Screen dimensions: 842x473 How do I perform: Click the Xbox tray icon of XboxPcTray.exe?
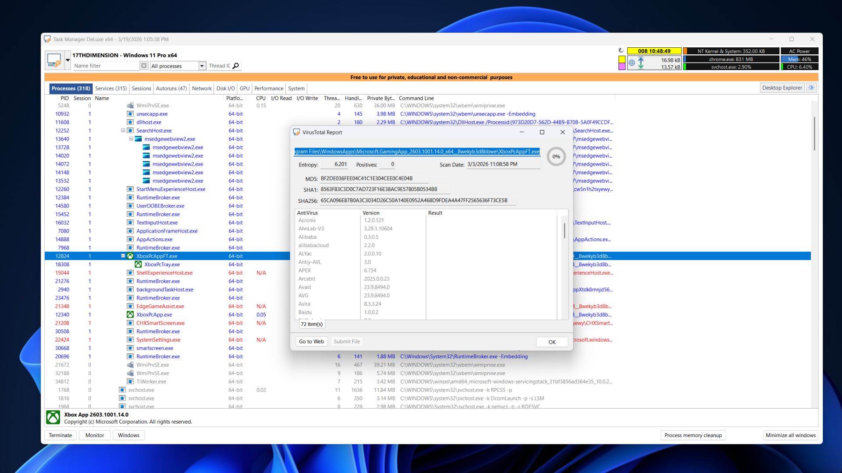138,265
